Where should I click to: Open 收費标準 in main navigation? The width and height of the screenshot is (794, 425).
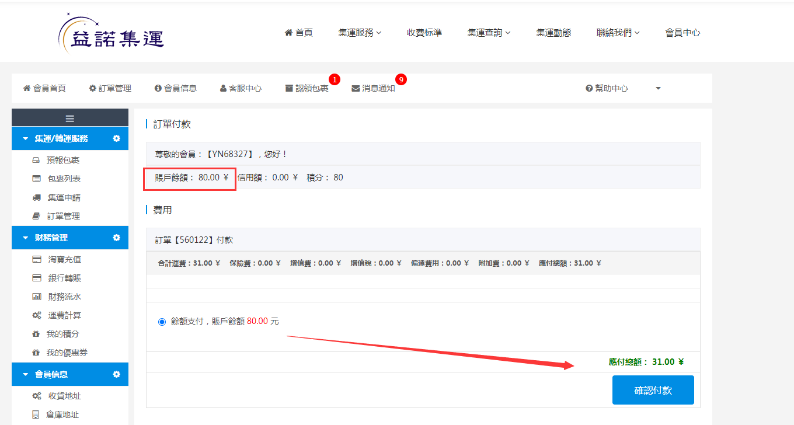[424, 33]
